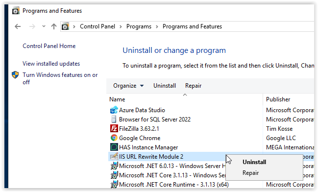Open the recent locations dropdown chevron
This screenshot has width=318, height=192.
(44, 26)
